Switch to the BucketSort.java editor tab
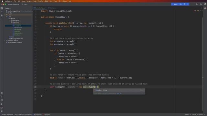Image resolution: width=207 pixels, height=116 pixels. coord(40,8)
